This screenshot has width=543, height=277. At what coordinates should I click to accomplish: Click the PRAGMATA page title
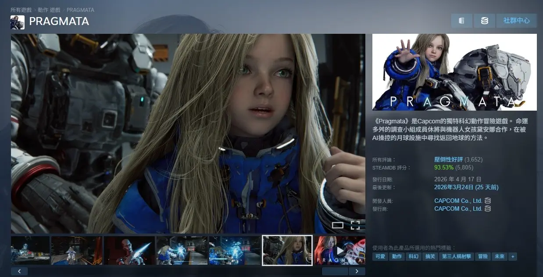pos(59,22)
